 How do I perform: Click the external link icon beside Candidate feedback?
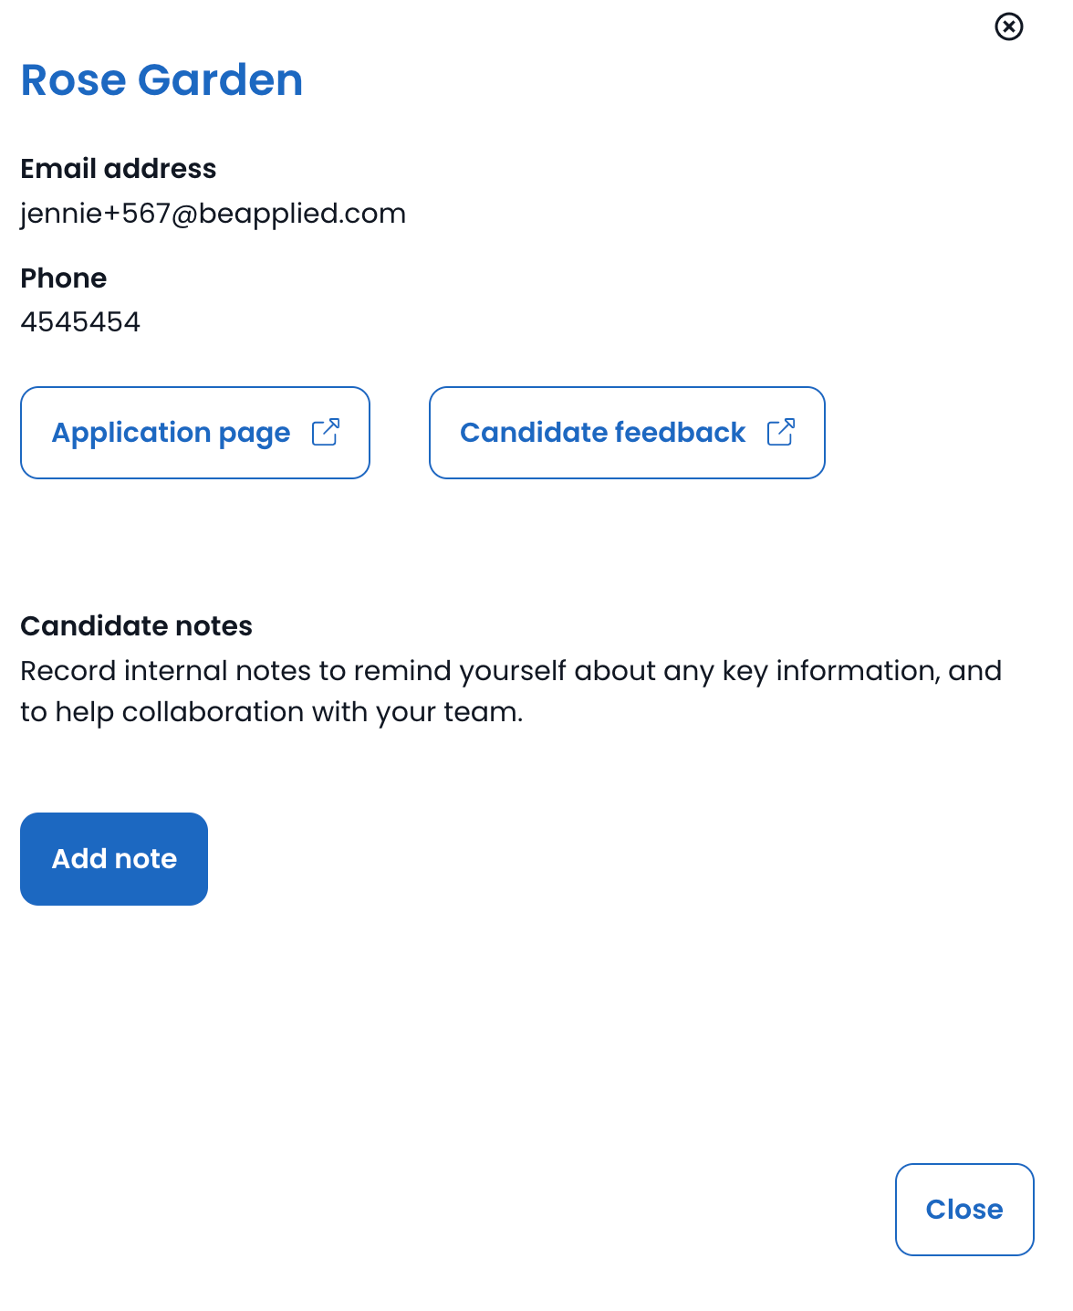click(x=781, y=433)
